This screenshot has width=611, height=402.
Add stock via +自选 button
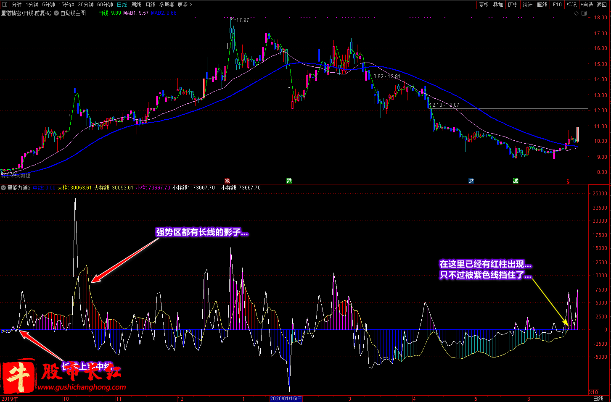[587, 5]
